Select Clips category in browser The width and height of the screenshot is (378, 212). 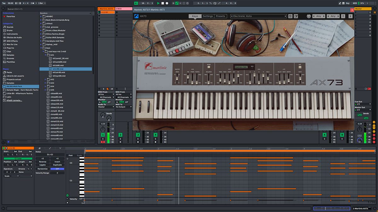[x=9, y=52]
